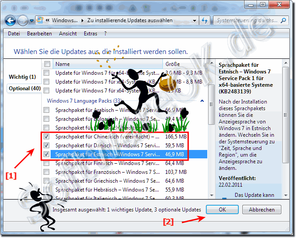Check the Sprachpaket für Arabisch checkbox
The height and width of the screenshot is (238, 296).
pyautogui.click(x=47, y=110)
